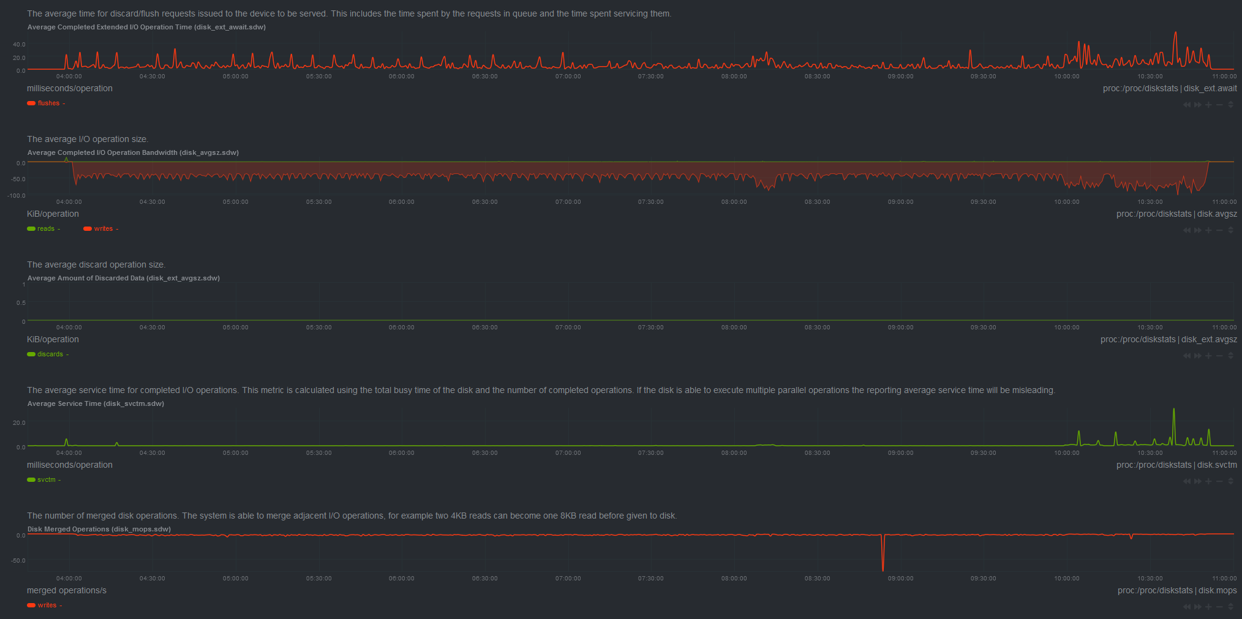Pan left on the disk_avgsz.sdw chart
Viewport: 1242px width, 619px height.
[x=1187, y=230]
